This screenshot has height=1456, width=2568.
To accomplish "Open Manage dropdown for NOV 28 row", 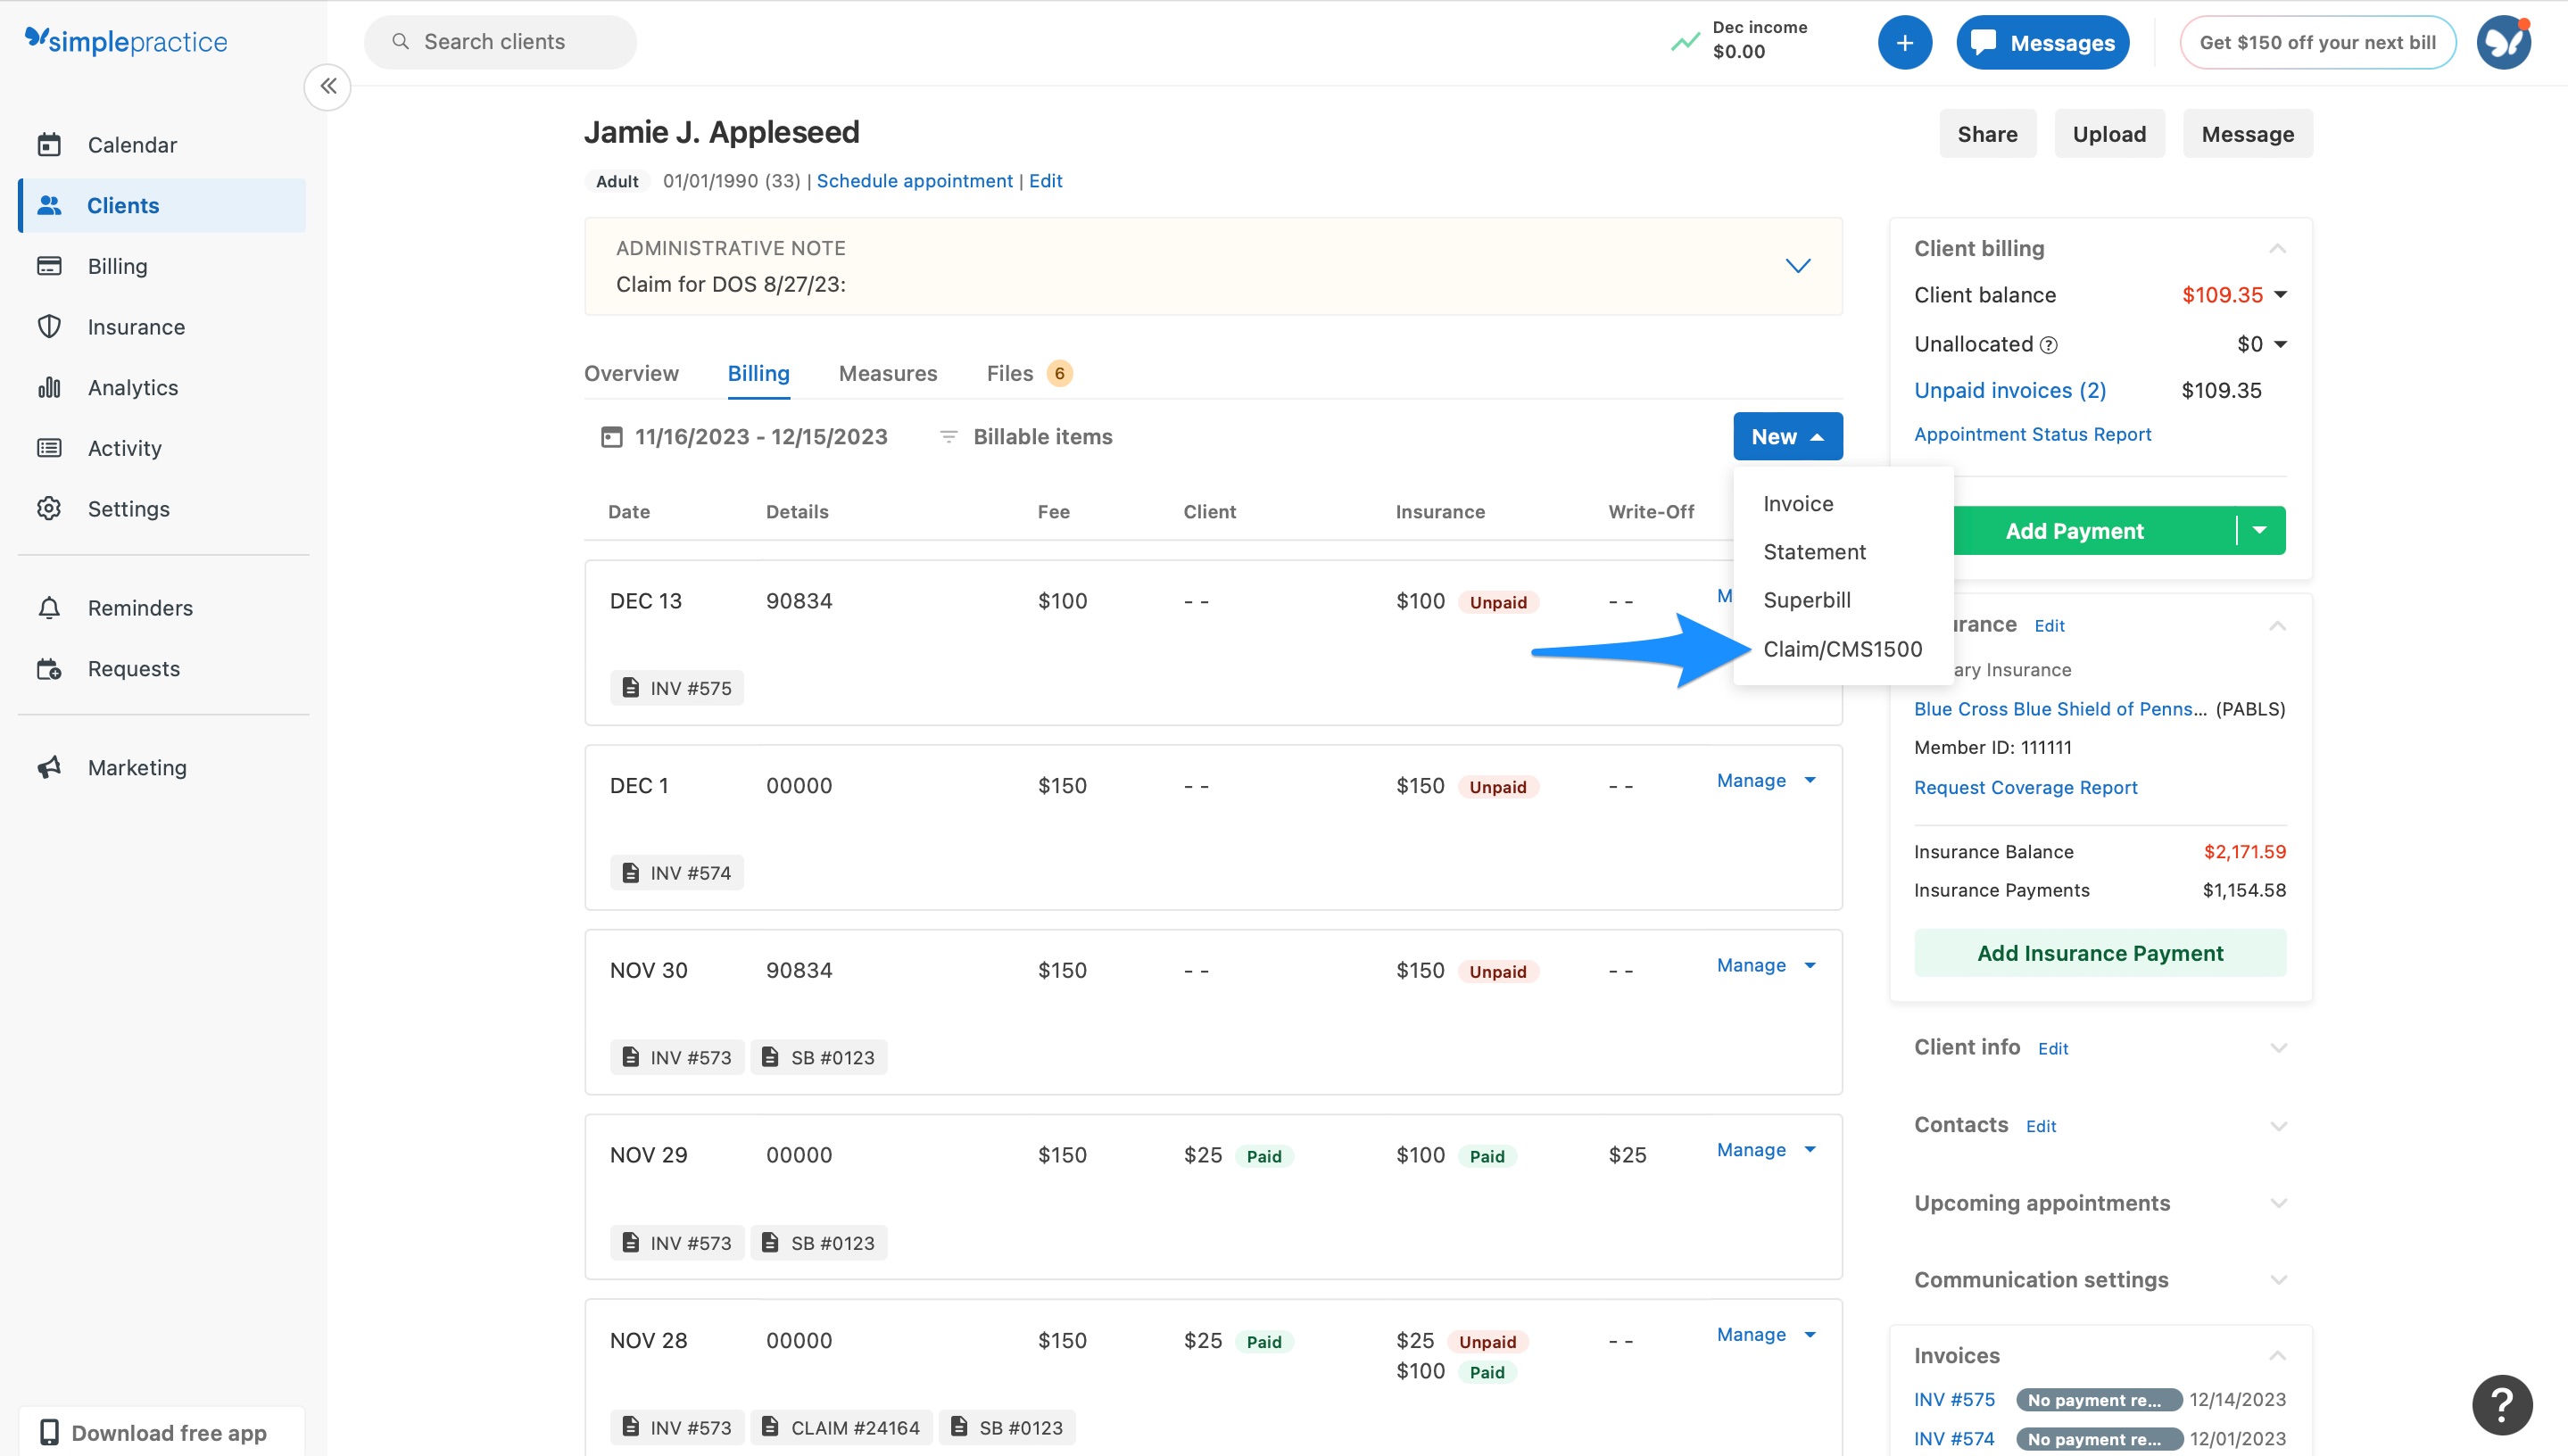I will pyautogui.click(x=1766, y=1335).
